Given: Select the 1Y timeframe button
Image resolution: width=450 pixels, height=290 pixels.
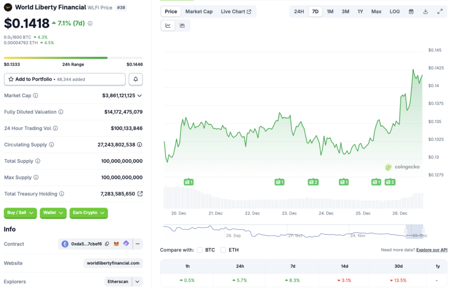Looking at the screenshot, I should click(360, 11).
